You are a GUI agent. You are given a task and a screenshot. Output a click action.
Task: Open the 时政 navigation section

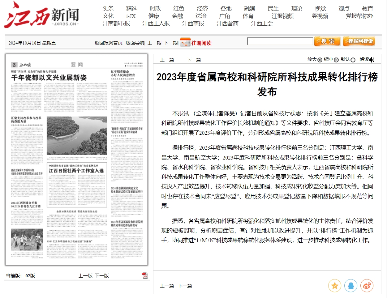155,9
